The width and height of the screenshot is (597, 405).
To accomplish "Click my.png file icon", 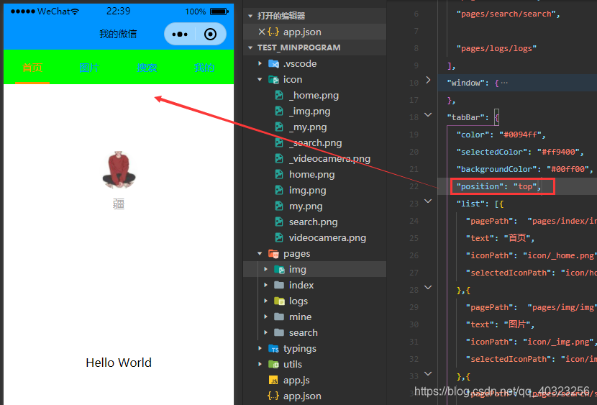I will [279, 206].
